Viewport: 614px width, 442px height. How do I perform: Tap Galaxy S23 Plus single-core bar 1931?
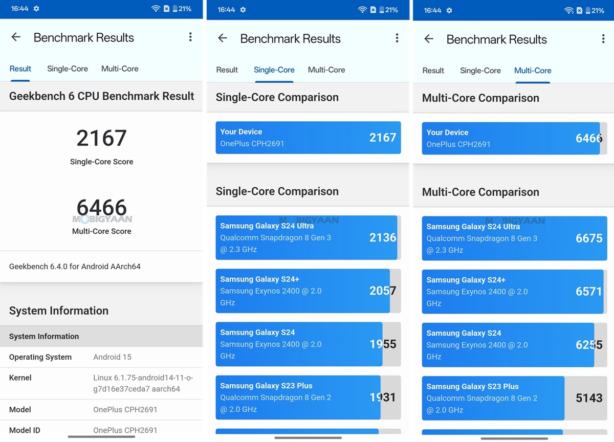tap(308, 397)
